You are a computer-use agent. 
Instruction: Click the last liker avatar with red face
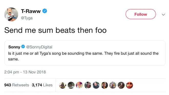130,85
